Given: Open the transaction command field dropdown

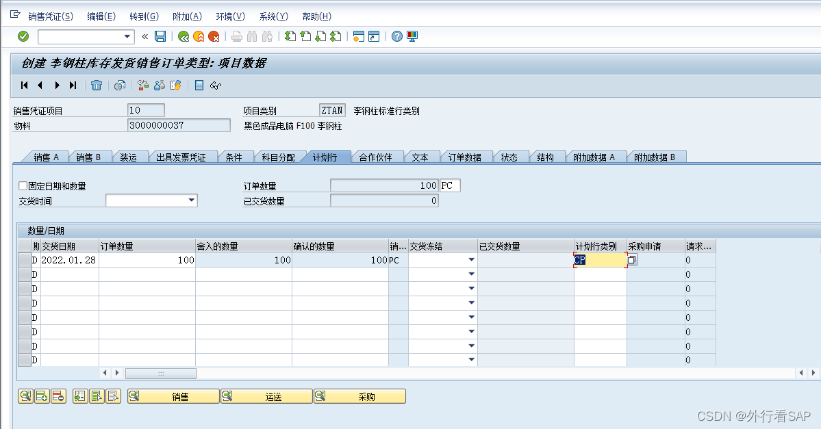Looking at the screenshot, I should click(x=127, y=37).
